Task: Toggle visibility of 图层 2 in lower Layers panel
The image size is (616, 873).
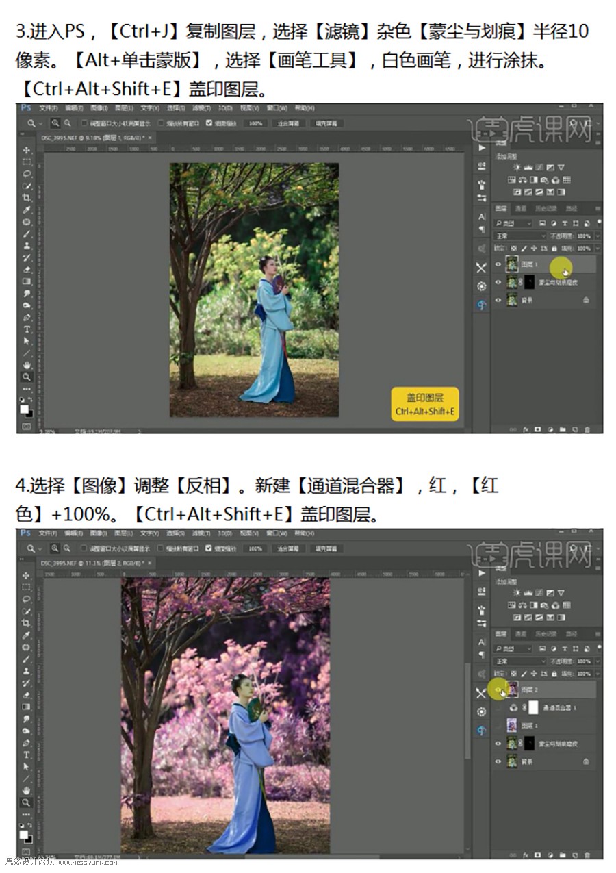Action: click(498, 689)
